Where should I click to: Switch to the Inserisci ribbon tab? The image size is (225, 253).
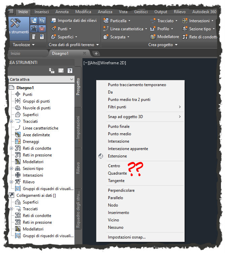42,12
